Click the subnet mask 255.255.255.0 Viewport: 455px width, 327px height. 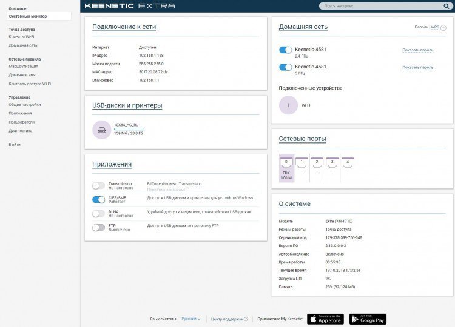151,64
